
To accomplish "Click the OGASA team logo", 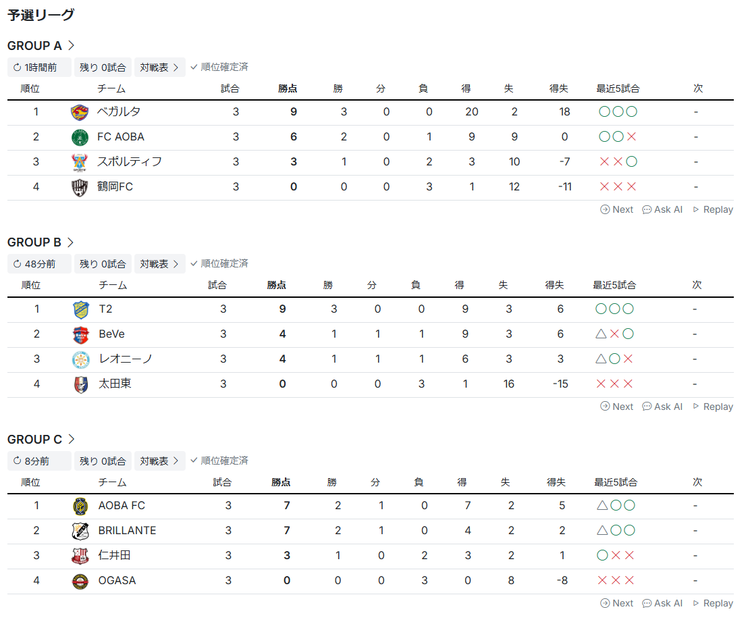I will [80, 581].
